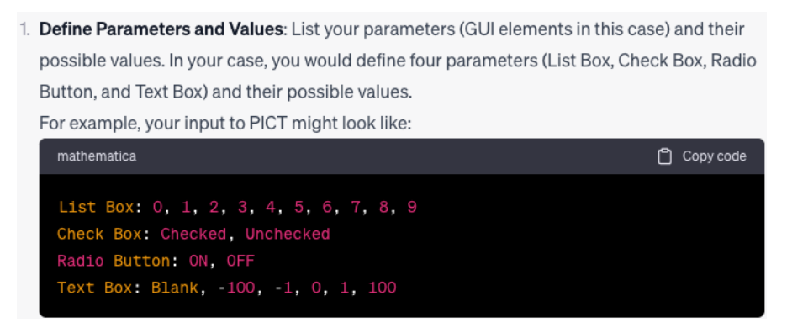This screenshot has width=787, height=333.
Task: Copy the code with Copy code button
Action: tap(702, 156)
